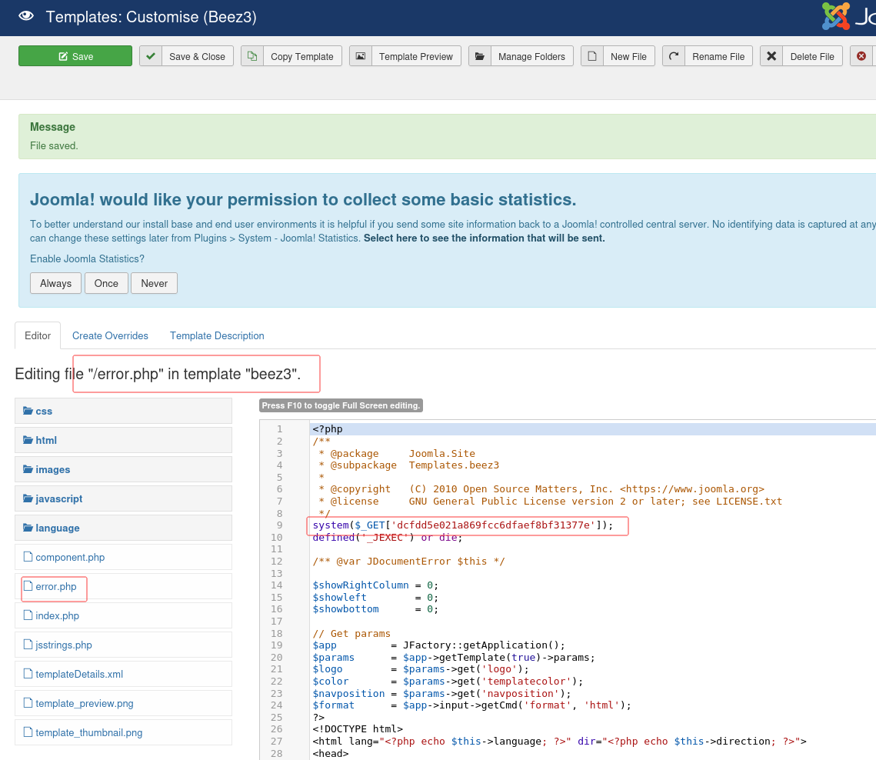Create a New File
The image size is (876, 760).
[628, 56]
